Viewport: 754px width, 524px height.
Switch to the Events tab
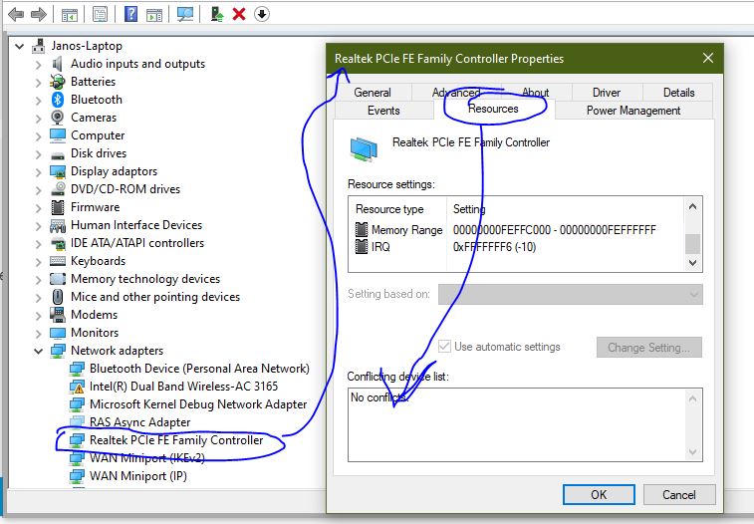point(383,111)
